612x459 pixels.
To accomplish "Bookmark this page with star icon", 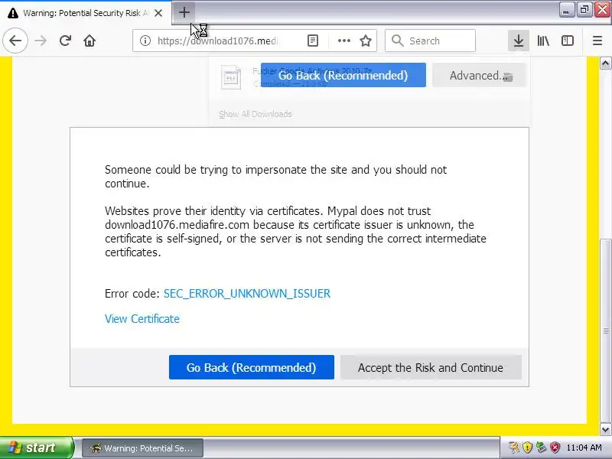I will [x=366, y=41].
